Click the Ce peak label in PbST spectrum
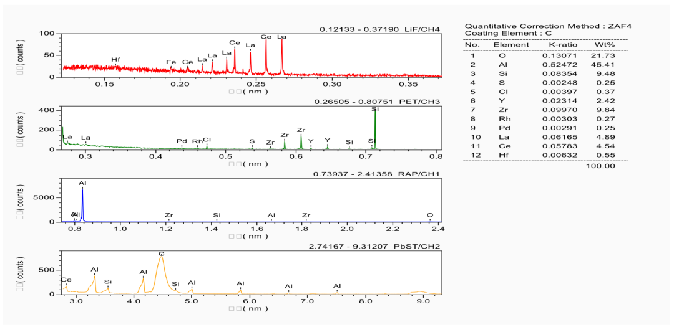 [x=66, y=280]
